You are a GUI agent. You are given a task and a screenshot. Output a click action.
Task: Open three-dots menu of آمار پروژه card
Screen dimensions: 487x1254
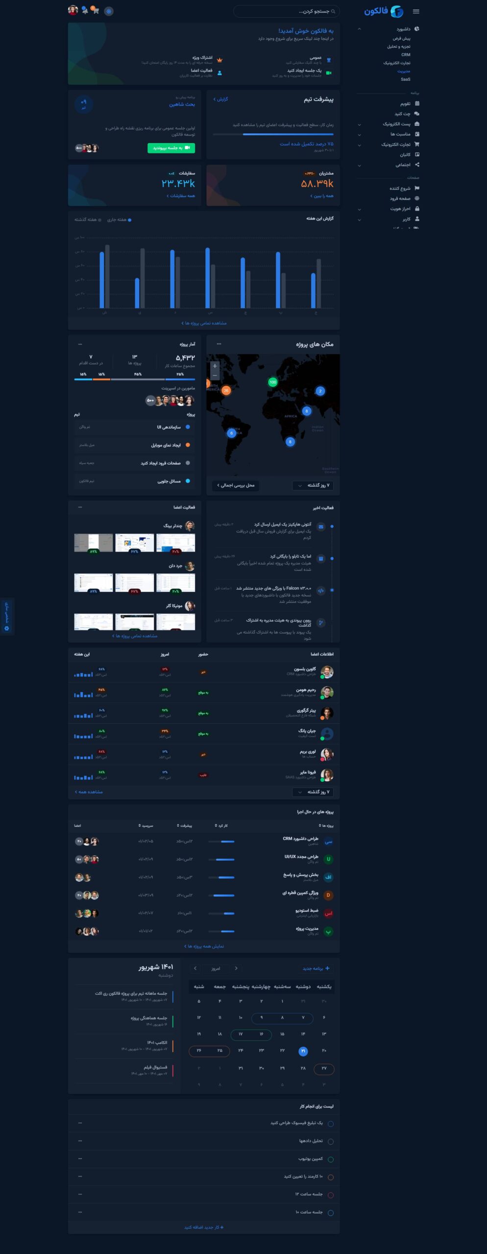[80, 344]
